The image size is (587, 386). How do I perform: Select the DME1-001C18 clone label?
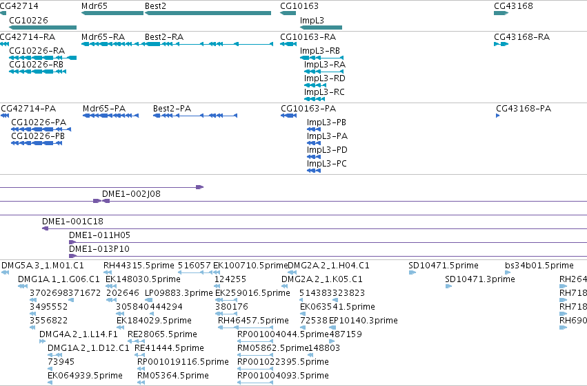(72, 222)
